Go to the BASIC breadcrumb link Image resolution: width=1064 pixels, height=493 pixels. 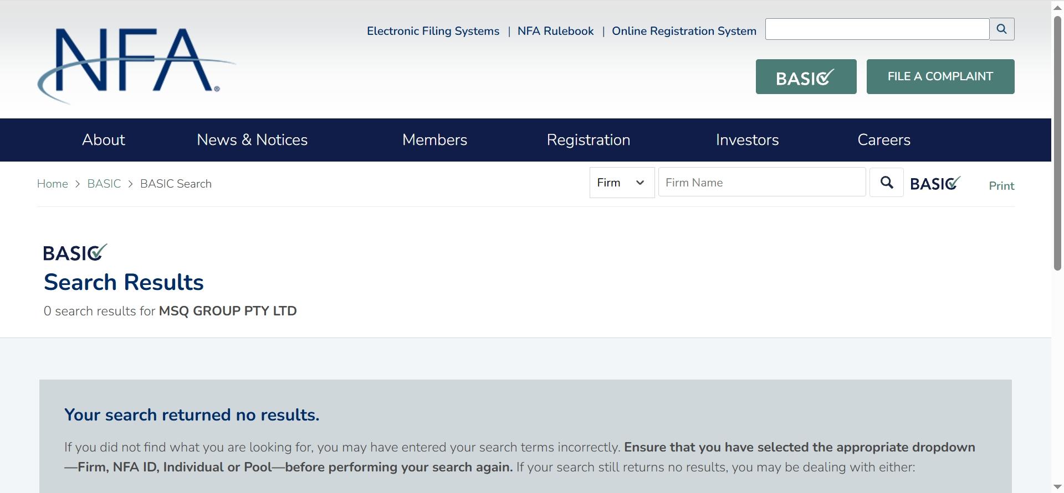(104, 184)
